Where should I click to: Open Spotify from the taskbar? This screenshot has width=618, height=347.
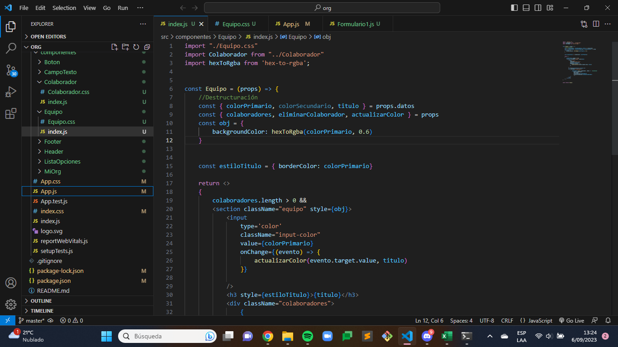(307, 336)
